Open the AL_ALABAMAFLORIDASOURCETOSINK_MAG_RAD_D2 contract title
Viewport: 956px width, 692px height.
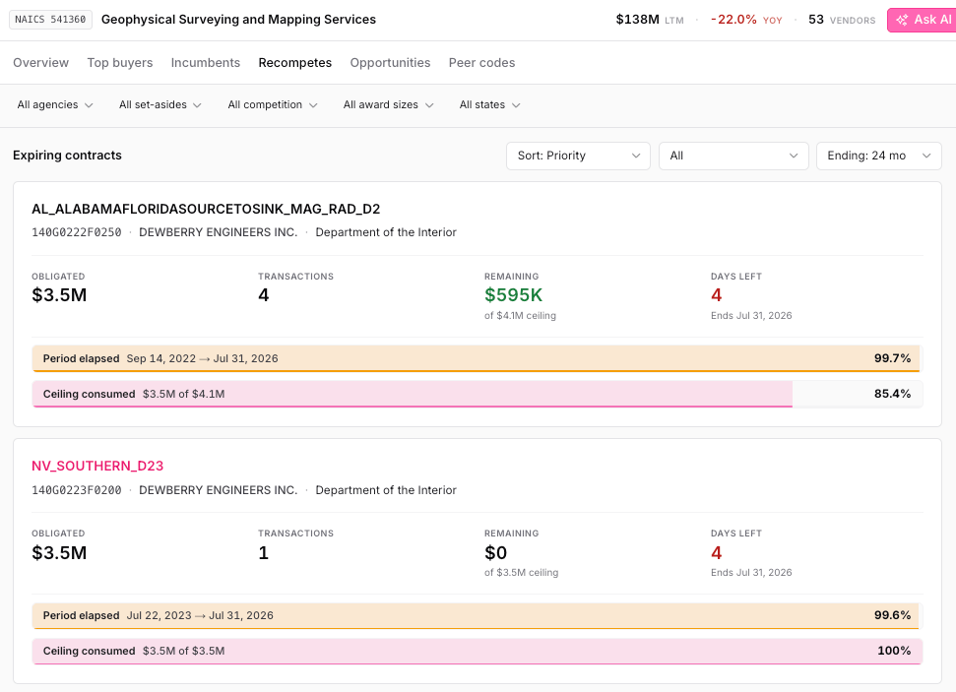coord(206,209)
